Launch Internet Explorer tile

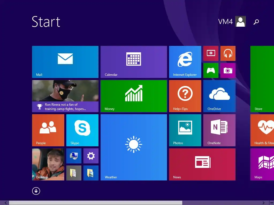tap(185, 62)
